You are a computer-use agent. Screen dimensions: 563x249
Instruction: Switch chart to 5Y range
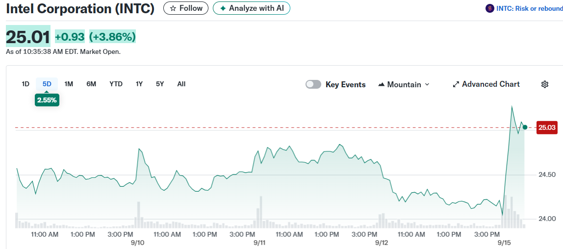(160, 84)
